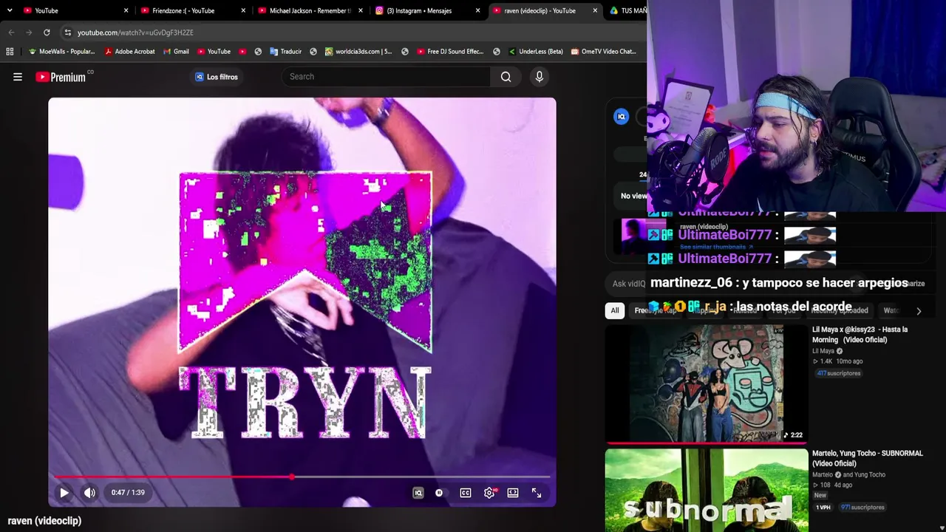Focus the YouTube Search field
This screenshot has height=532, width=946.
(x=385, y=77)
